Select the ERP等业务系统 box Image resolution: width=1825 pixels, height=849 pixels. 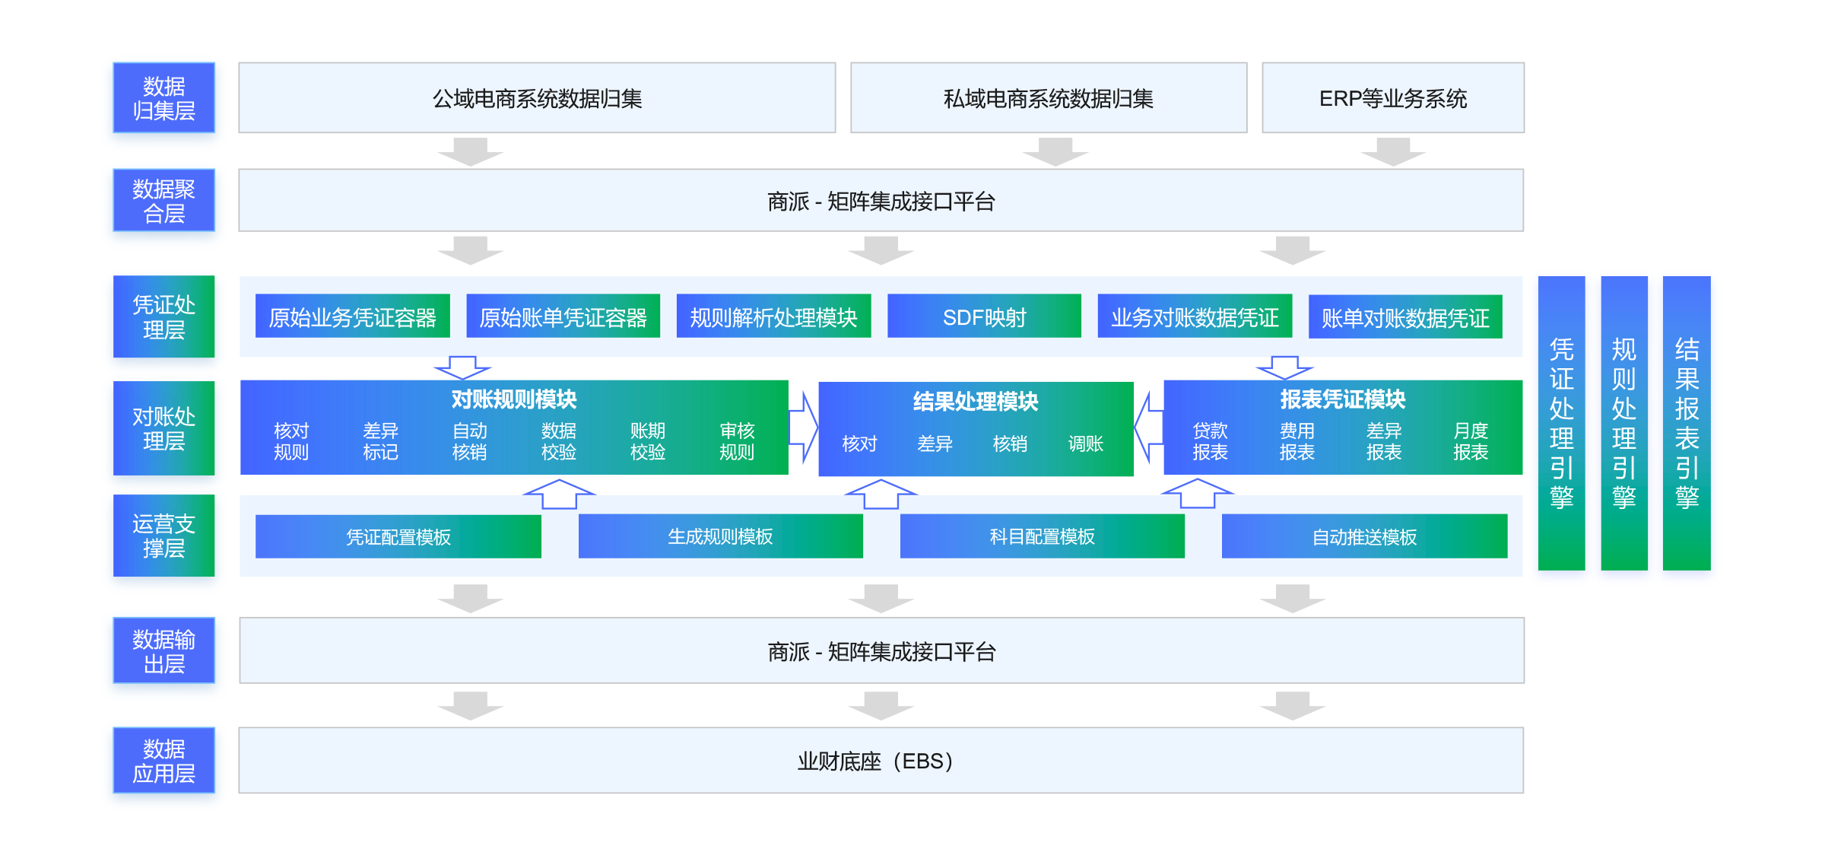click(1393, 98)
